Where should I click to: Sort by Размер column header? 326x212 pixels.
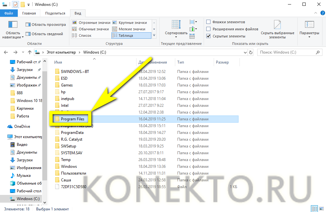pos(222,62)
